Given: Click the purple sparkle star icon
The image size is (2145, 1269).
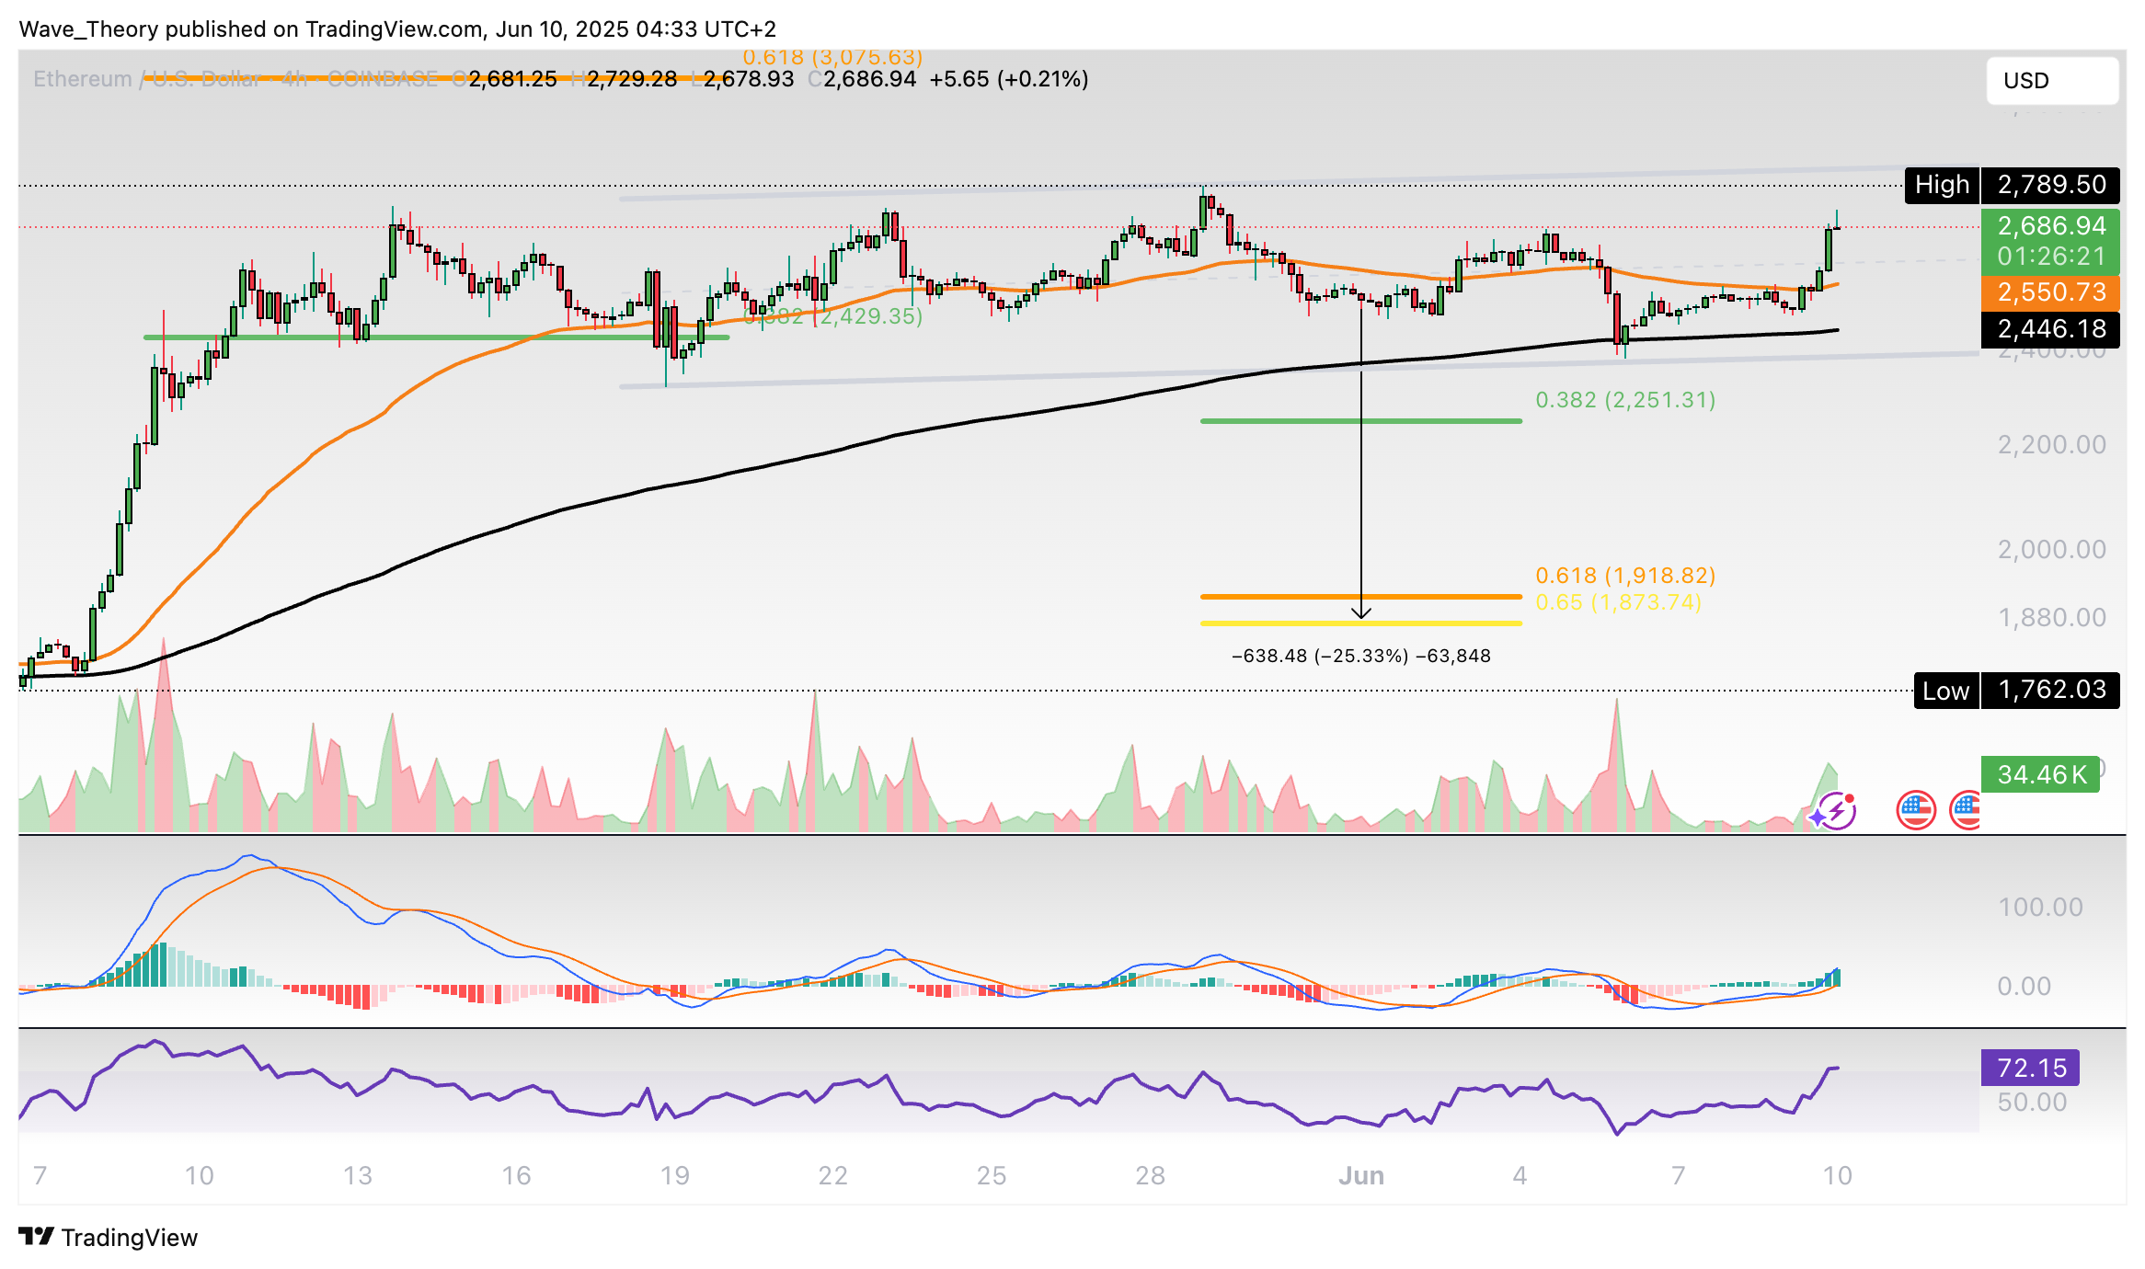Looking at the screenshot, I should pyautogui.click(x=1818, y=817).
